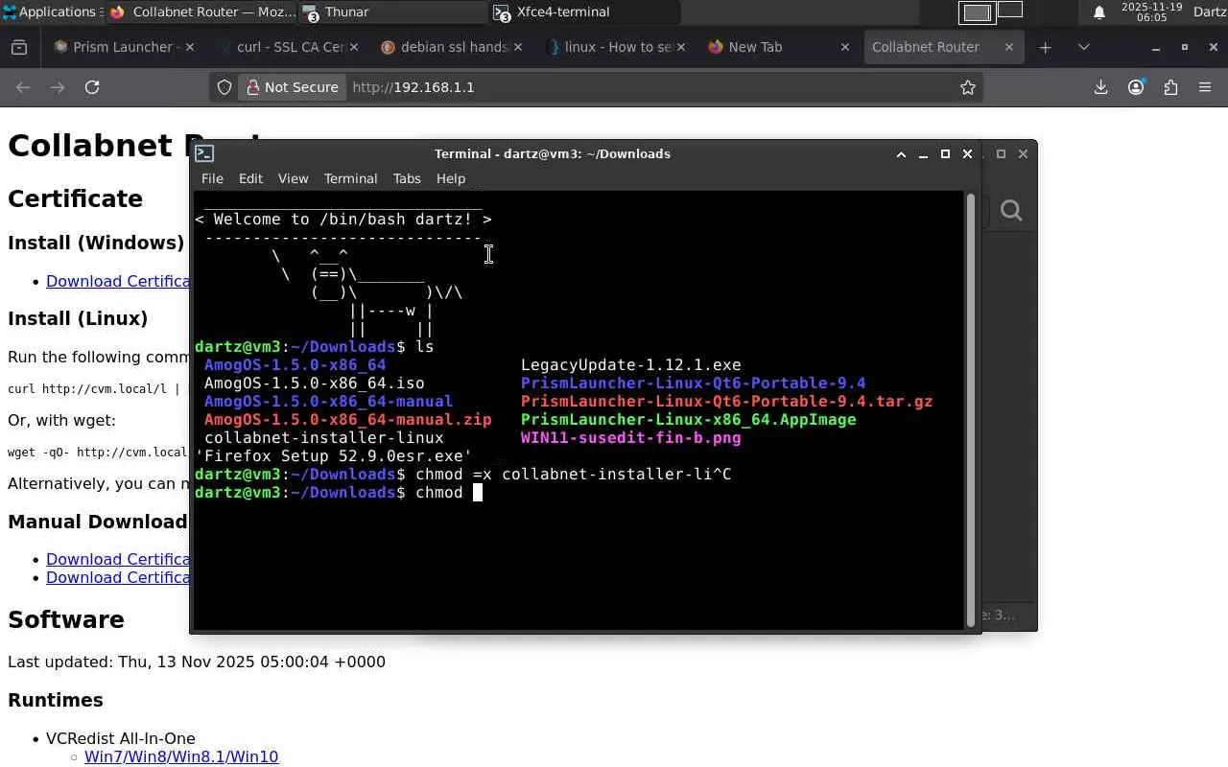Close the Prism Launcher tab
This screenshot has width=1228, height=767.
coord(189,47)
